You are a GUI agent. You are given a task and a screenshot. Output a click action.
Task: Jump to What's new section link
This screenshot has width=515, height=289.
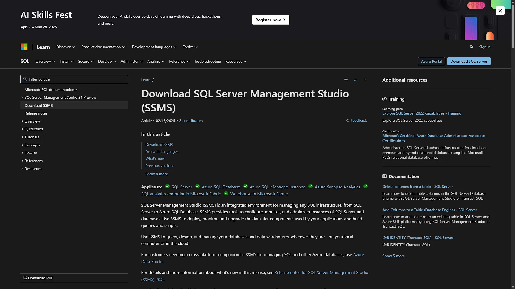[155, 158]
